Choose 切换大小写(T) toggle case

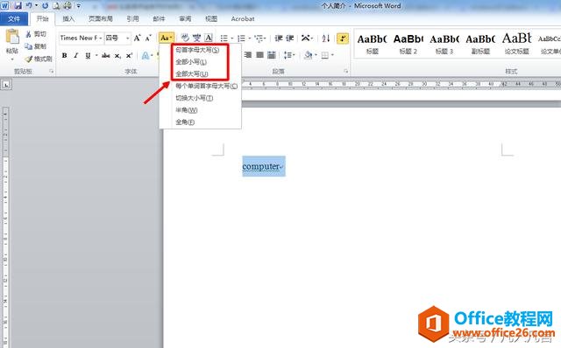click(x=201, y=98)
